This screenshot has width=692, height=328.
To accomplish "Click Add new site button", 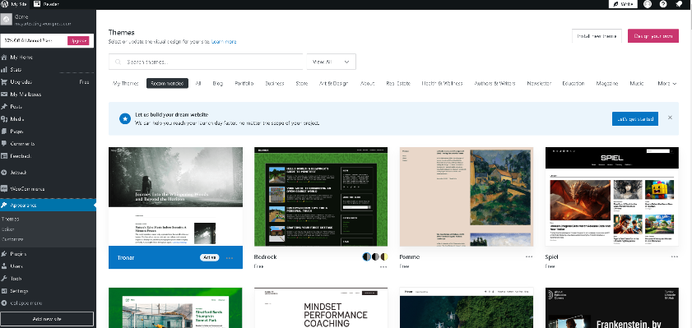I will pos(47,319).
